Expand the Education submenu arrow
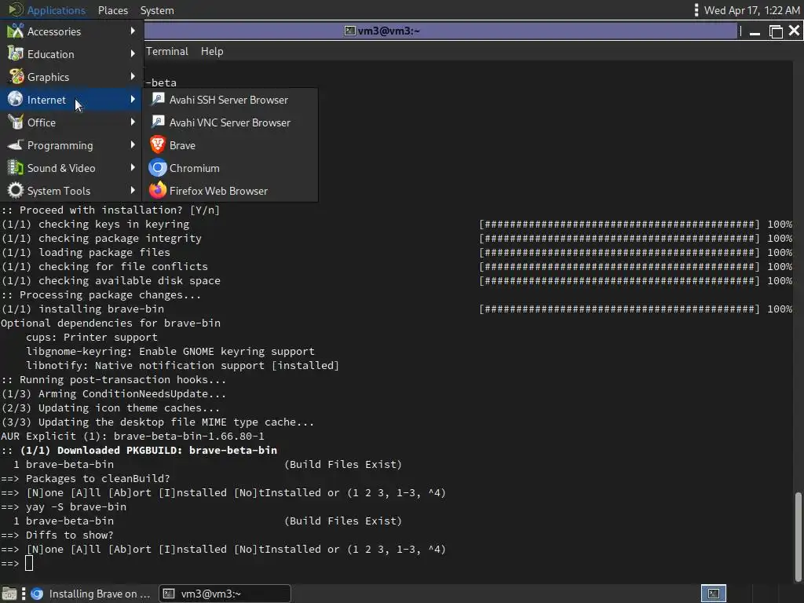Viewport: 804px width, 603px height. (133, 53)
